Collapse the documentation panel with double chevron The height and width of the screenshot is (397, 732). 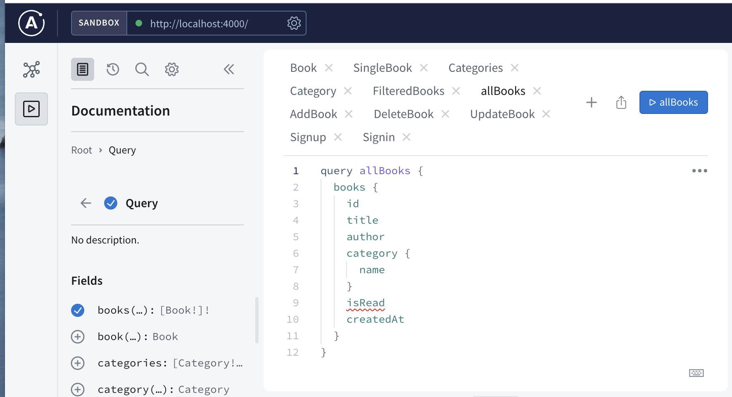[229, 69]
